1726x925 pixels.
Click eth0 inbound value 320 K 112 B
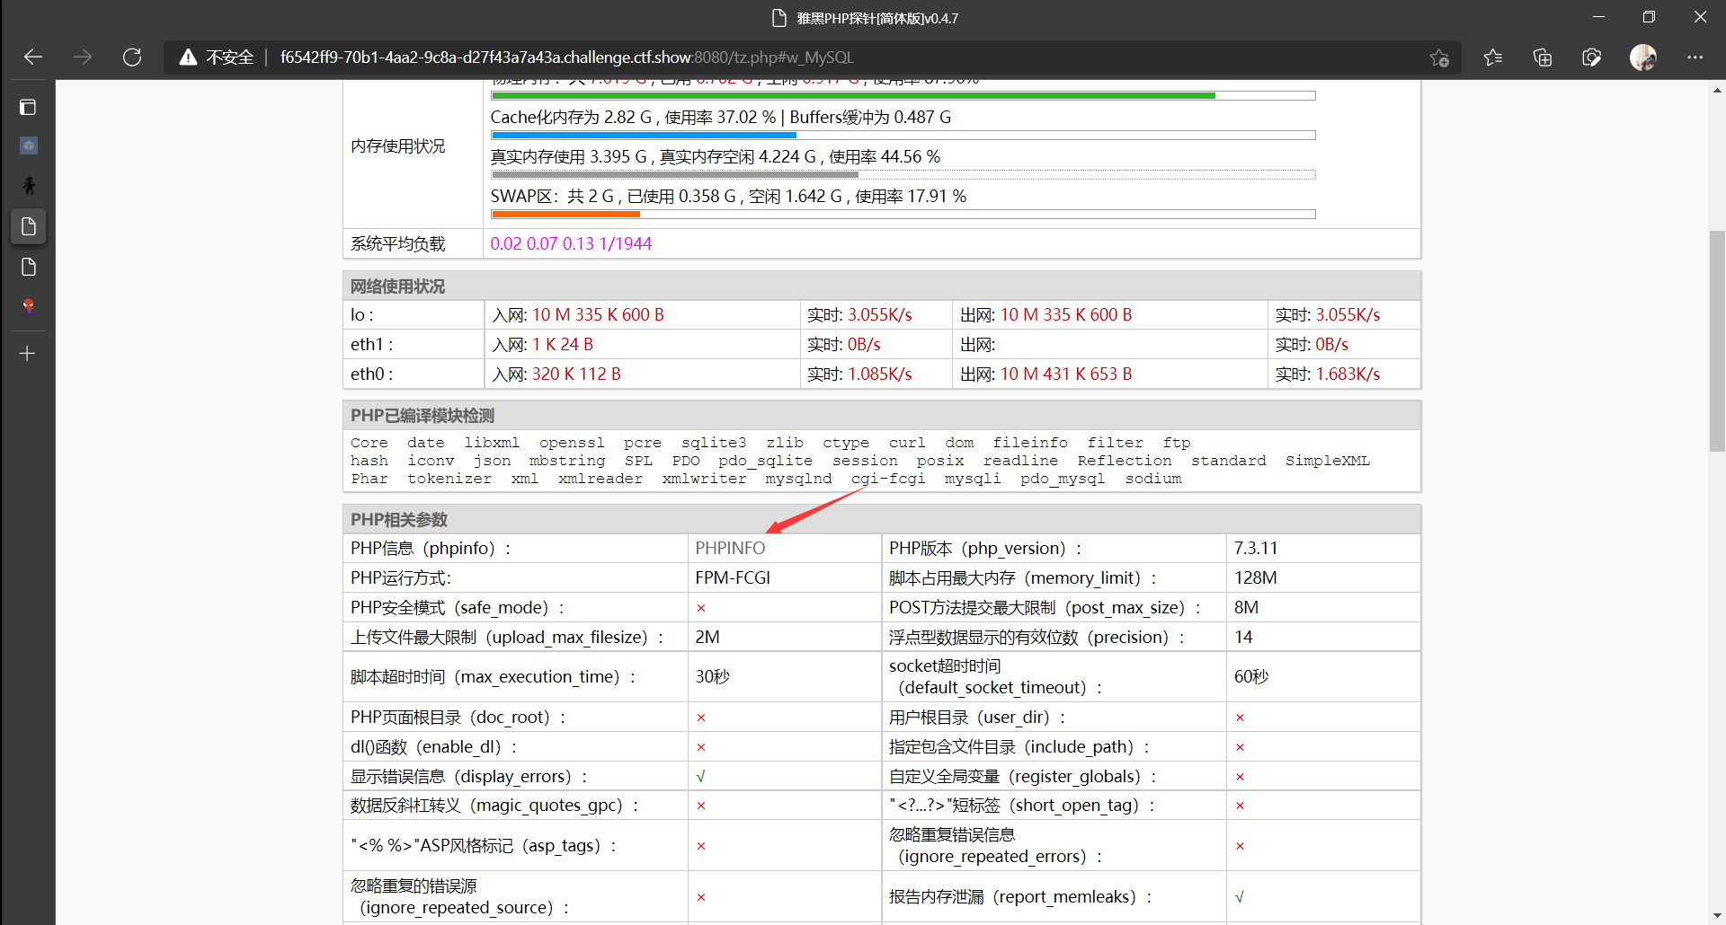[x=576, y=374]
